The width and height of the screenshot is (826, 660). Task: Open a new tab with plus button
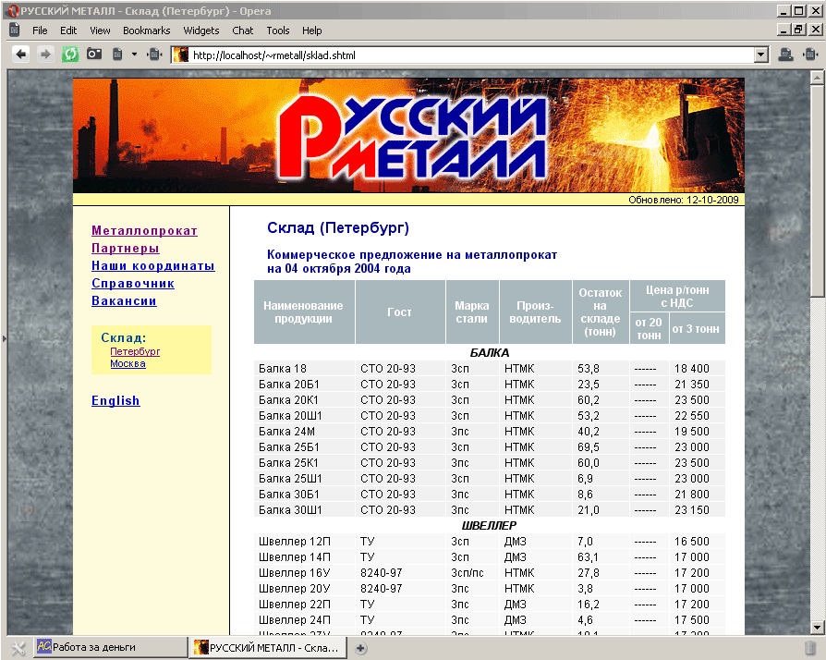click(x=361, y=648)
